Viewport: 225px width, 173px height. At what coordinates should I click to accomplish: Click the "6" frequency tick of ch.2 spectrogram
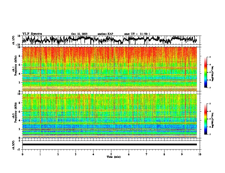(20, 112)
